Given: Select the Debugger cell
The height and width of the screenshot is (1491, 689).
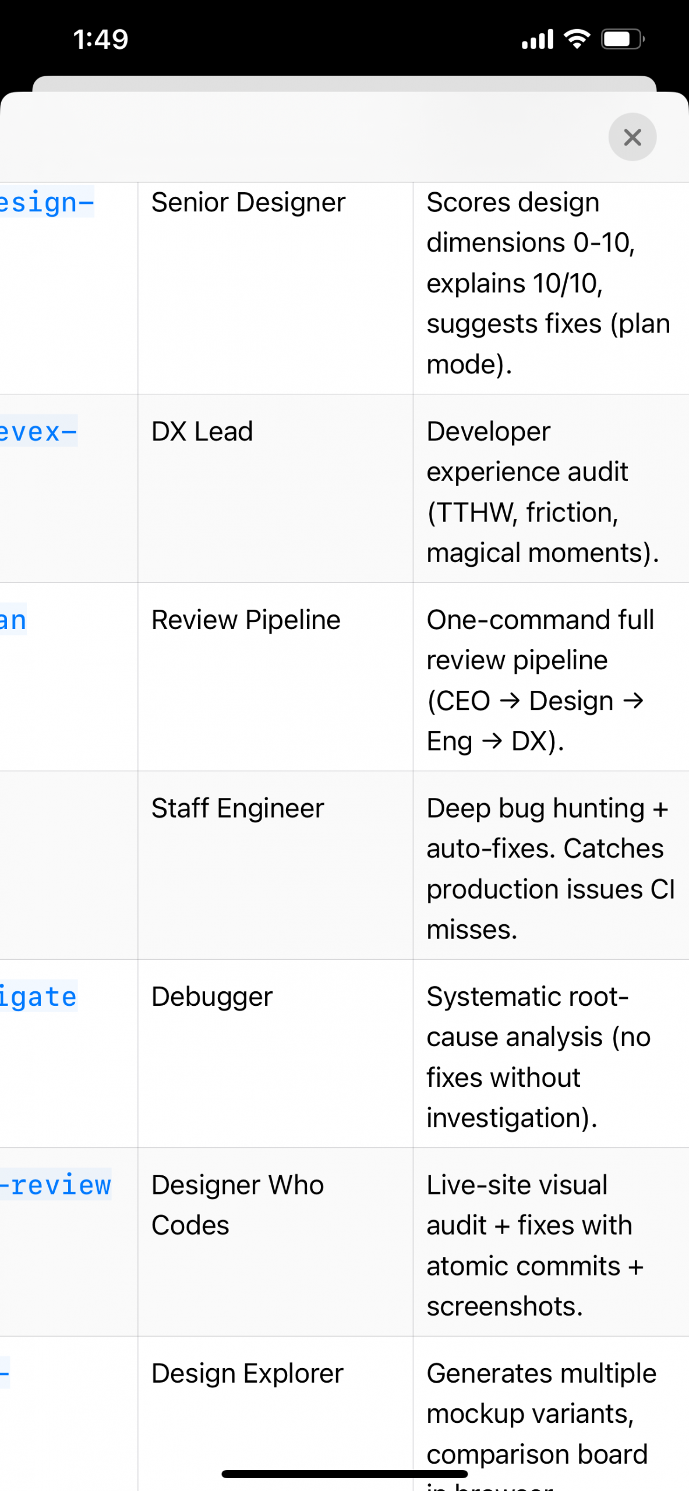Looking at the screenshot, I should [275, 1054].
